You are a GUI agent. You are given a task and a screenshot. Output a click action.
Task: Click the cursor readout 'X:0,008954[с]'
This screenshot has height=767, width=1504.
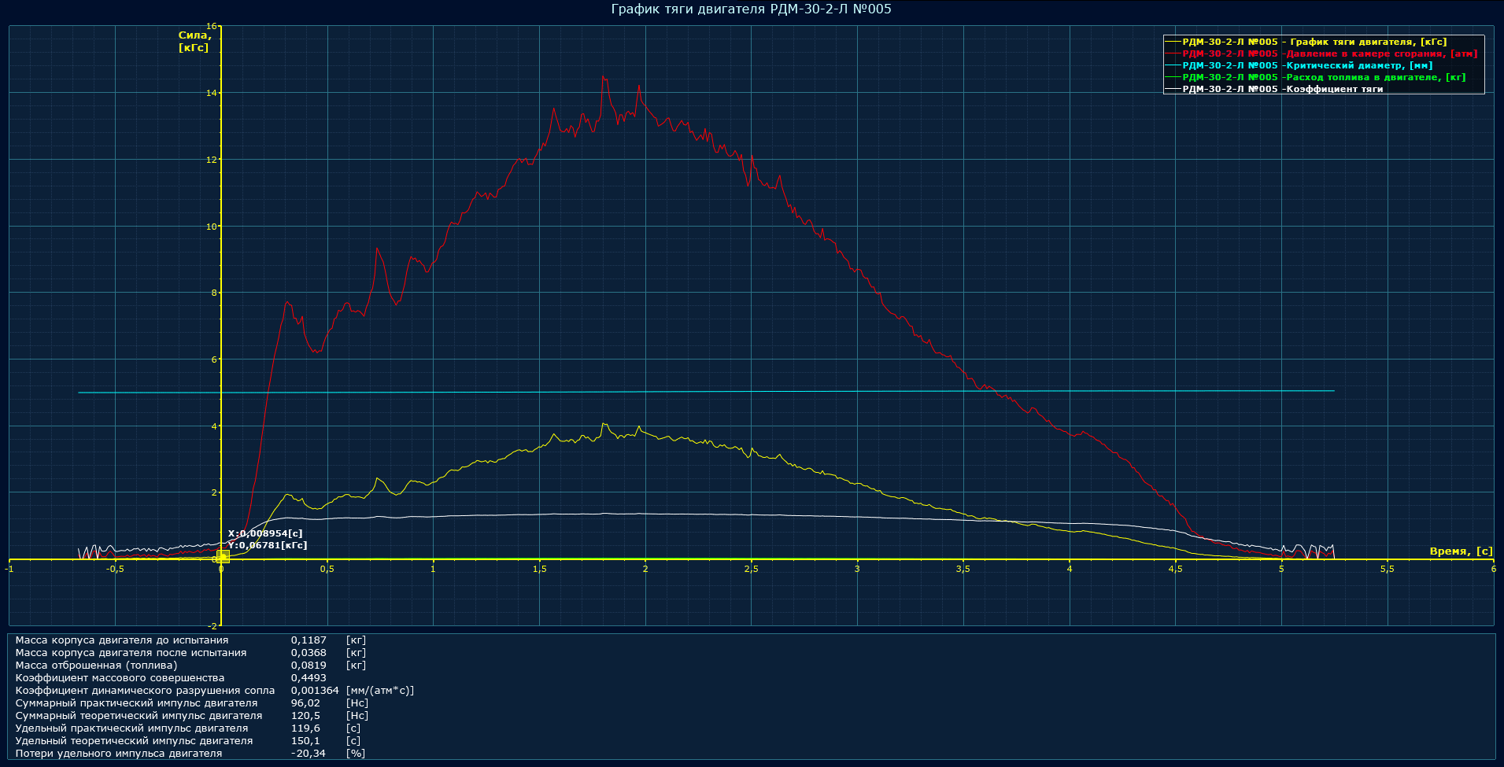click(x=265, y=533)
